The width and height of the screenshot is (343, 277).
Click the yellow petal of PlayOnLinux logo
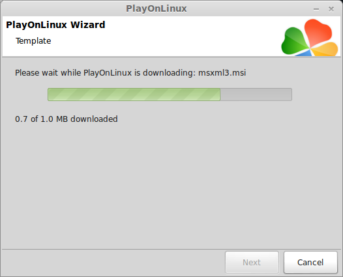pyautogui.click(x=325, y=49)
